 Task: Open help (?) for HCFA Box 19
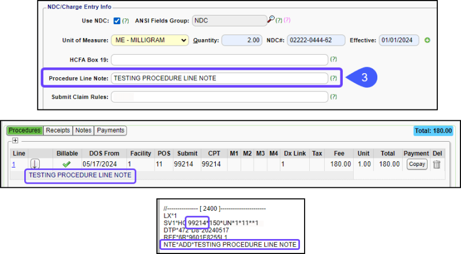[333, 59]
